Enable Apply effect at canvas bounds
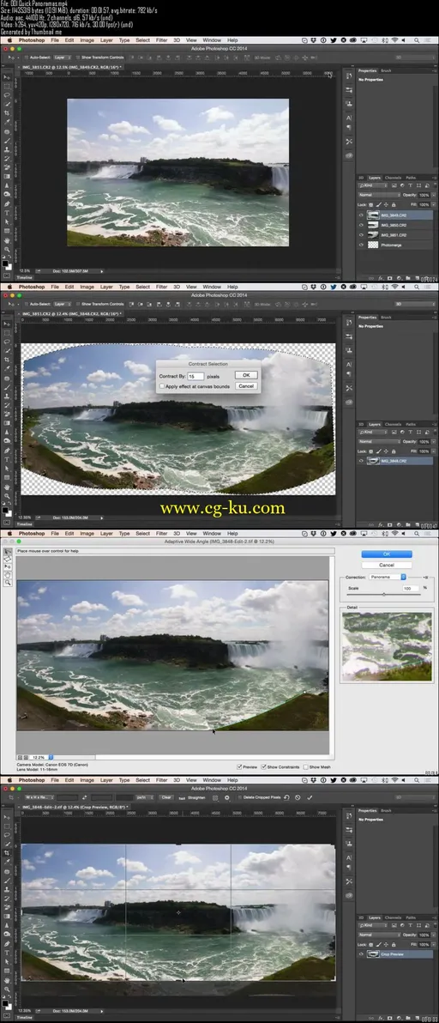 coord(162,386)
